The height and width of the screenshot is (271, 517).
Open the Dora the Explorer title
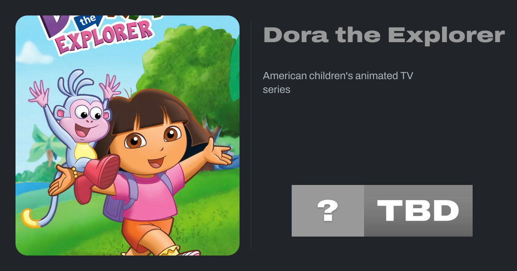coord(384,35)
